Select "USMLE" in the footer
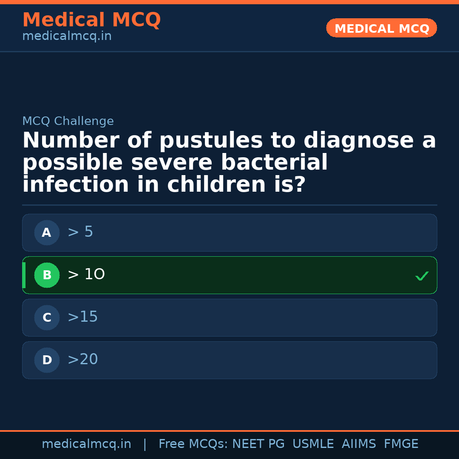Viewport: 459px width, 459px height. pos(313,444)
